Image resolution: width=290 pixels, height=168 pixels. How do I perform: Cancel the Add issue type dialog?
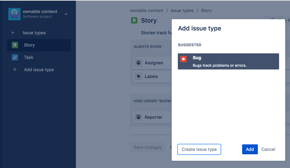(x=268, y=149)
